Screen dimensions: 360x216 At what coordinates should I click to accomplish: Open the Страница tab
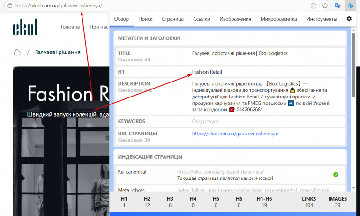click(172, 19)
